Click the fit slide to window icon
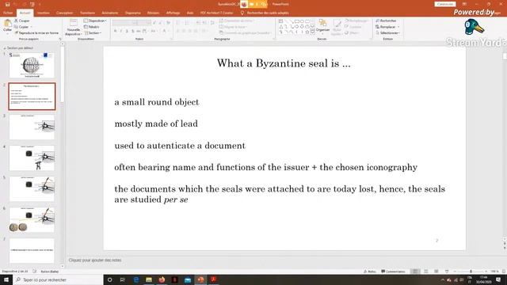 (504, 272)
